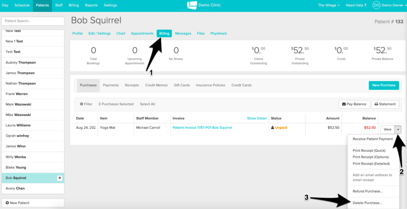Create a New Purchase

tap(384, 85)
